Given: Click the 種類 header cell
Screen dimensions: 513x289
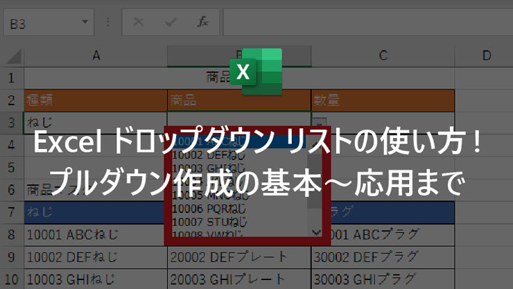Looking at the screenshot, I should click(x=96, y=100).
